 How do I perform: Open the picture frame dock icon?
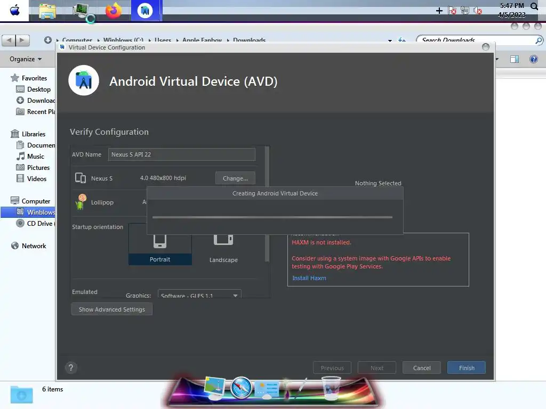214,388
